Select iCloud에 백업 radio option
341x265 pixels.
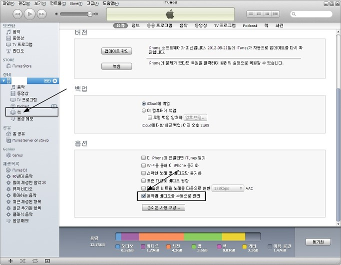(143, 103)
